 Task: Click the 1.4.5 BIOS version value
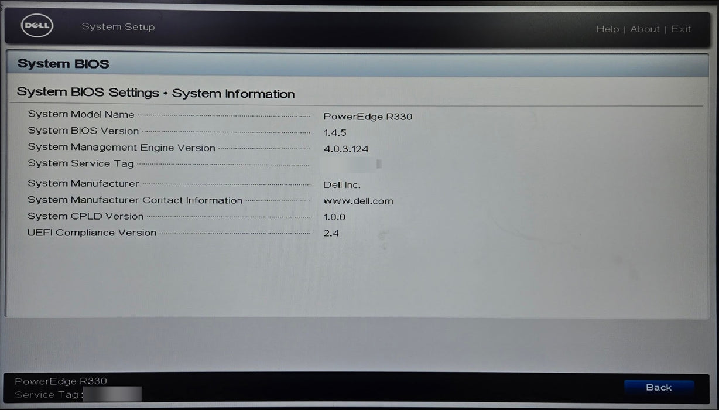point(335,133)
